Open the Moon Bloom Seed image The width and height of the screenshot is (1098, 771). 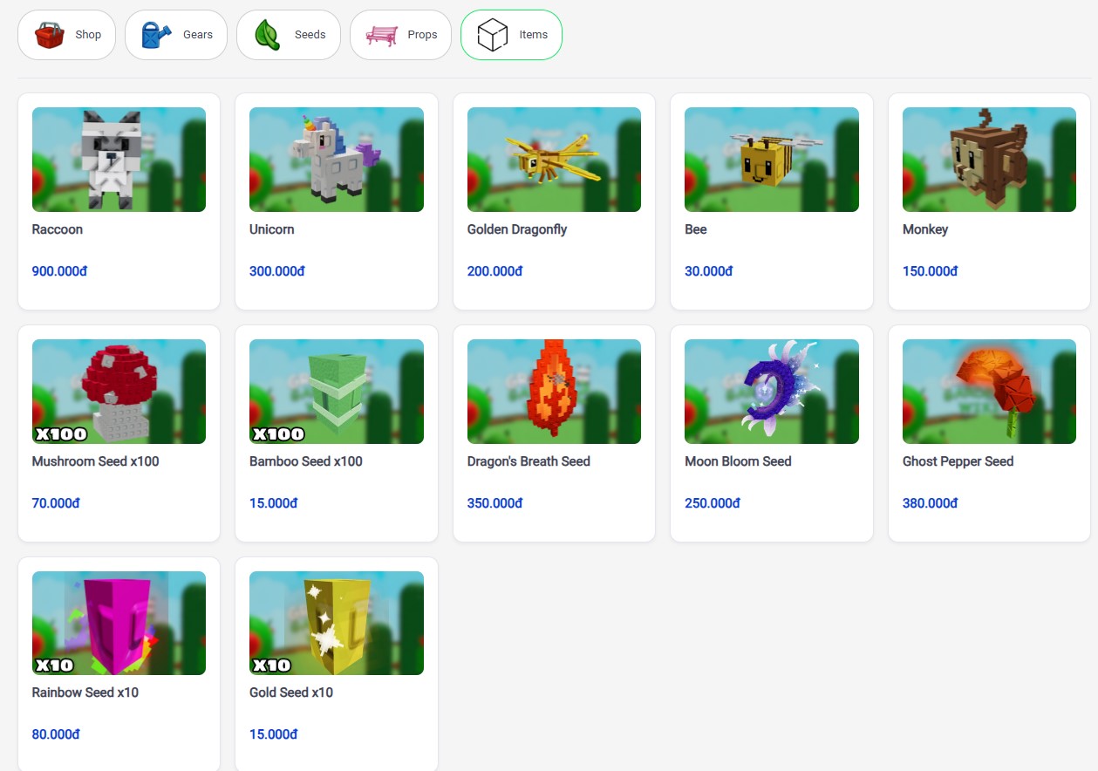coord(772,392)
